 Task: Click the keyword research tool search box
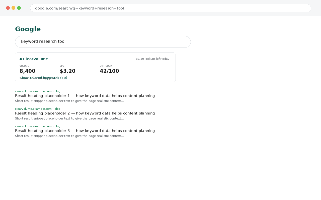pyautogui.click(x=103, y=42)
